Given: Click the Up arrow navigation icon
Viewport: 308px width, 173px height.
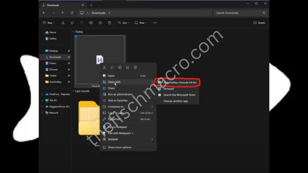Looking at the screenshot, I should (63, 13).
